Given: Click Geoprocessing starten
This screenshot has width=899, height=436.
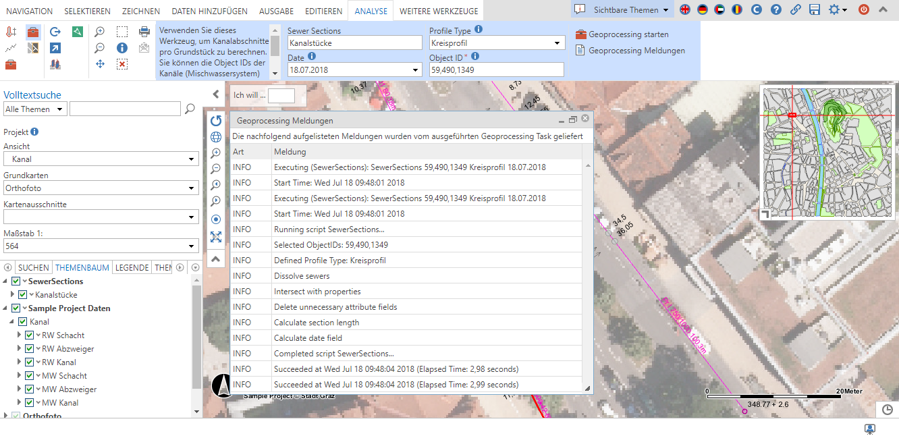Looking at the screenshot, I should point(628,34).
